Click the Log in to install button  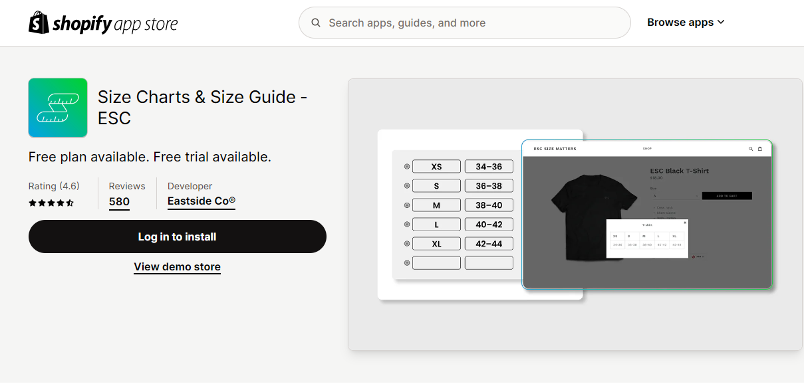click(177, 237)
